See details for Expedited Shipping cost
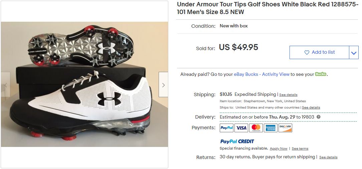Viewport: 362px width, 169px height. pos(288,95)
